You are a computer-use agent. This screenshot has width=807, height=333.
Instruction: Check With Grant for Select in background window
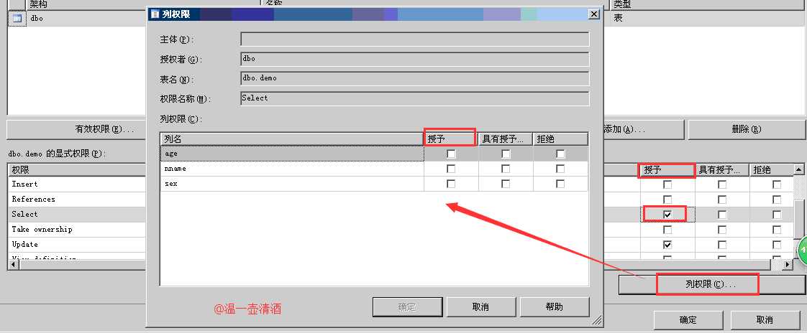pos(722,215)
